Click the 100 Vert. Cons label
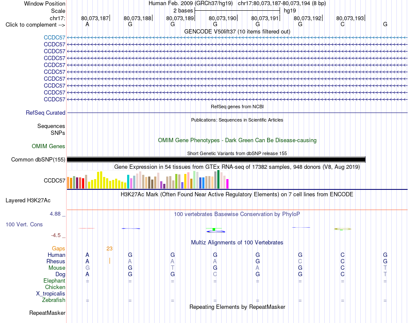Image resolution: width=408 pixels, height=323 pixels. tap(24, 224)
